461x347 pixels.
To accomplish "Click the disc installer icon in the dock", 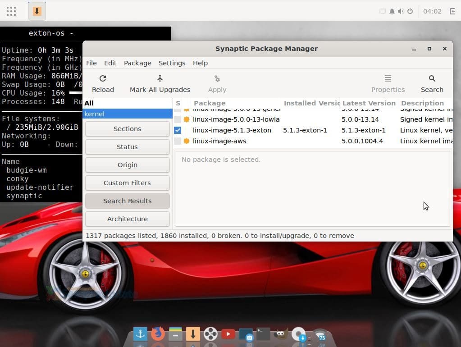I will [x=299, y=334].
